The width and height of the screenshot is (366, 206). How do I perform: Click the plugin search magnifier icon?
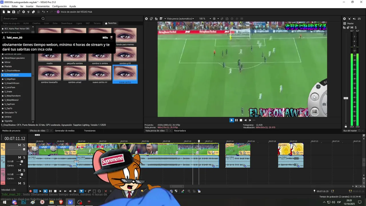[x=43, y=19]
